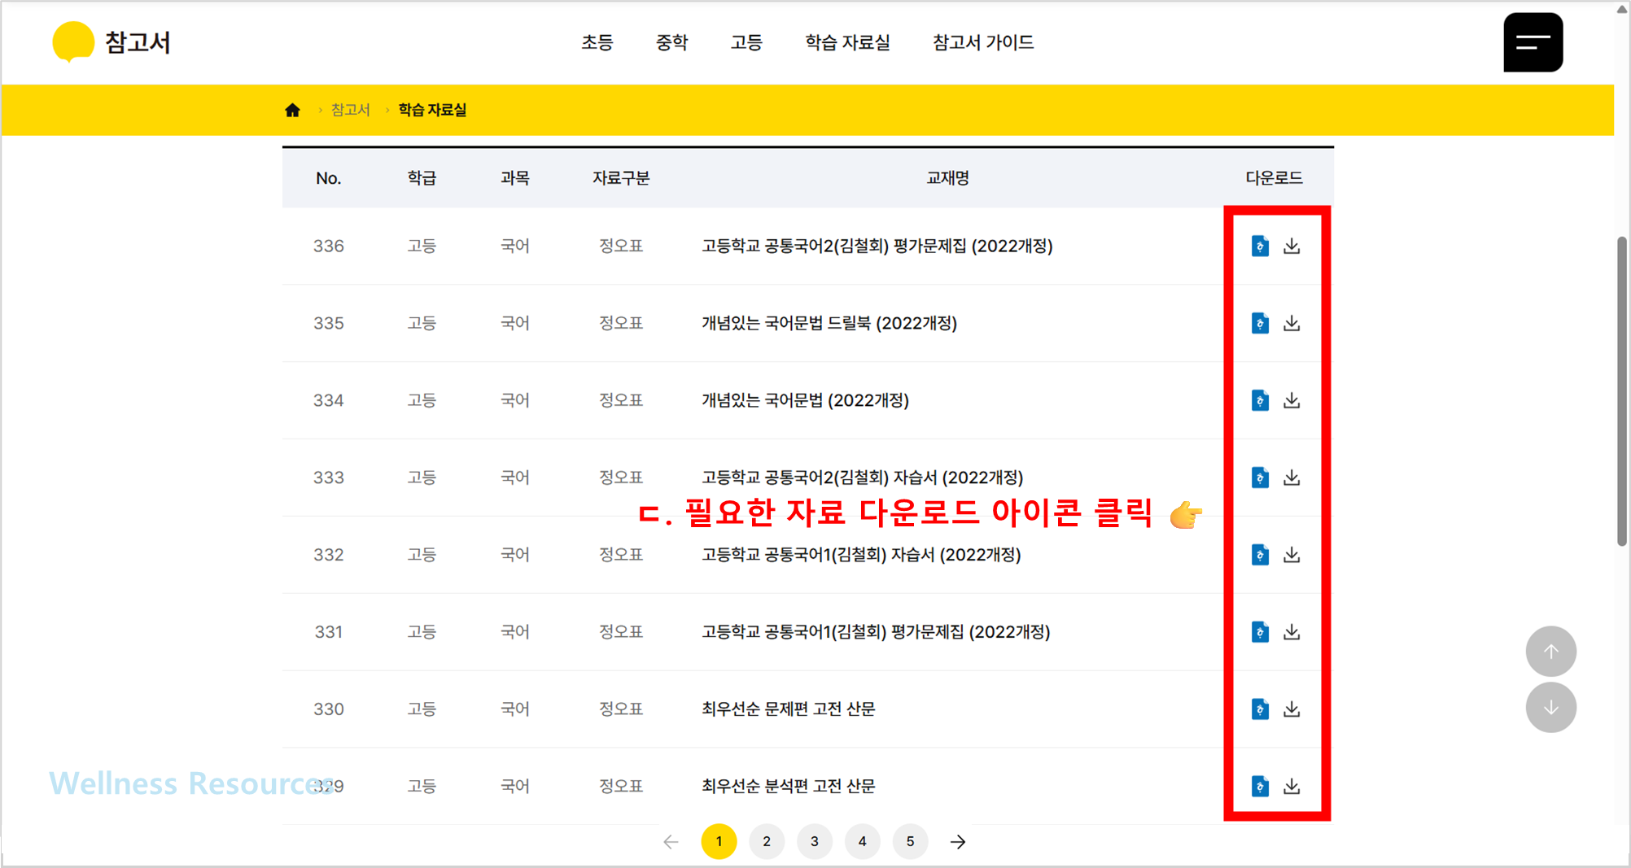The height and width of the screenshot is (868, 1631).
Task: Click the No. column header
Action: [329, 178]
